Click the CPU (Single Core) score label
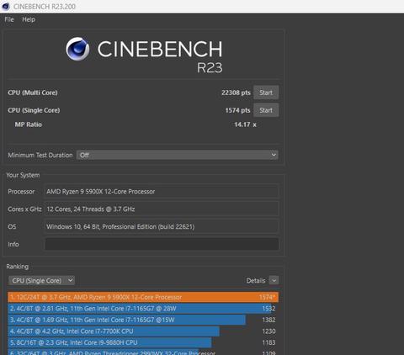 (x=34, y=110)
